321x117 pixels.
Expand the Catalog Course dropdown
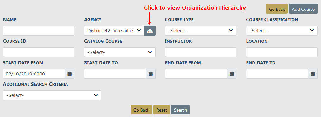[x=120, y=52]
